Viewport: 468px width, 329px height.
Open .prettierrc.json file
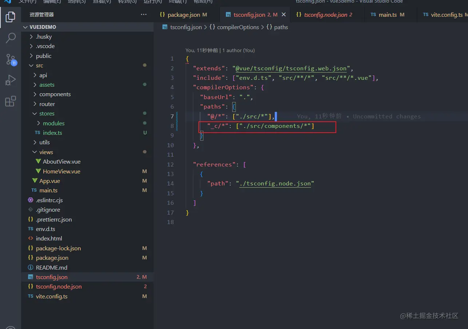click(x=87, y=219)
